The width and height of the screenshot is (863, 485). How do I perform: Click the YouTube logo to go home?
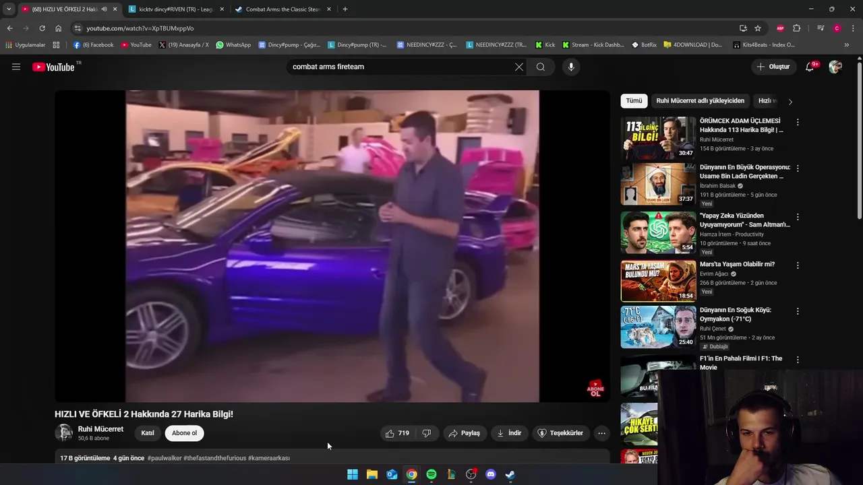coord(53,67)
